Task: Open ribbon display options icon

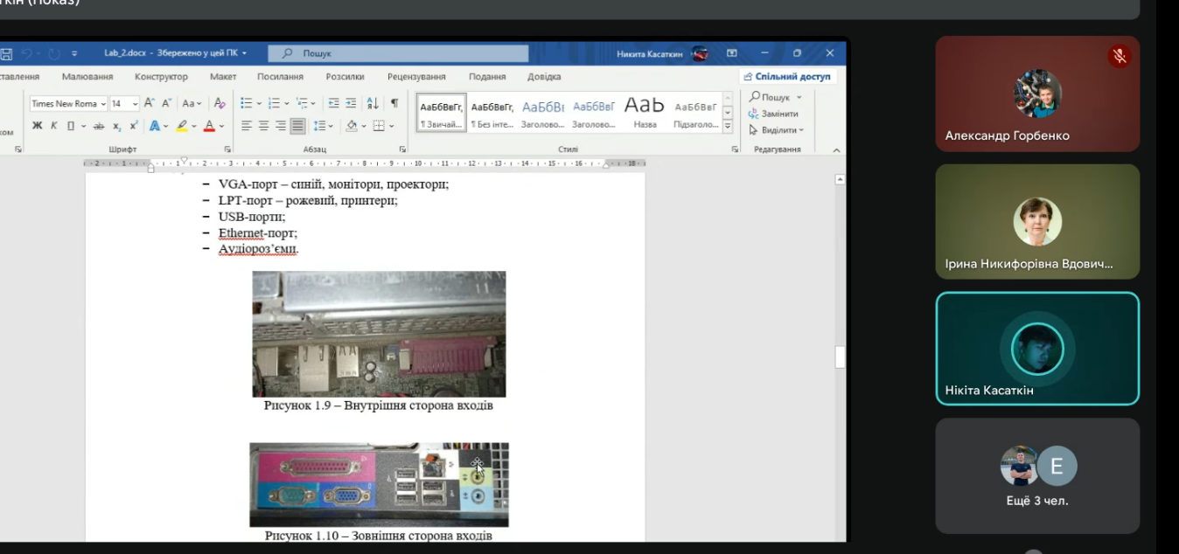Action: 732,53
